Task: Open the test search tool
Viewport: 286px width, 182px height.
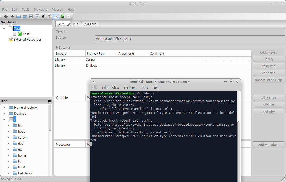Action: coord(49,16)
